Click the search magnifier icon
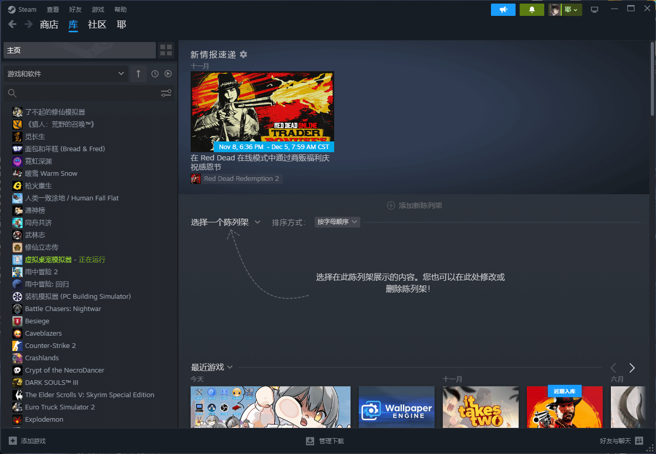The image size is (656, 454). (x=12, y=93)
